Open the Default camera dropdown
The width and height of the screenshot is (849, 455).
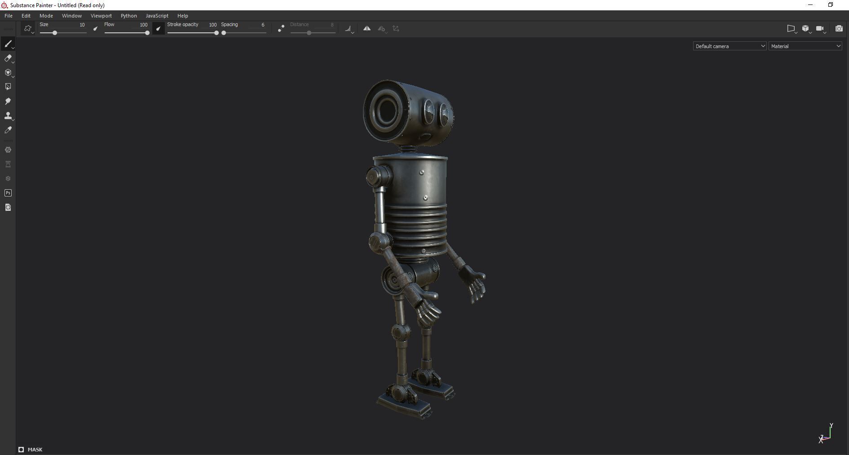(730, 46)
